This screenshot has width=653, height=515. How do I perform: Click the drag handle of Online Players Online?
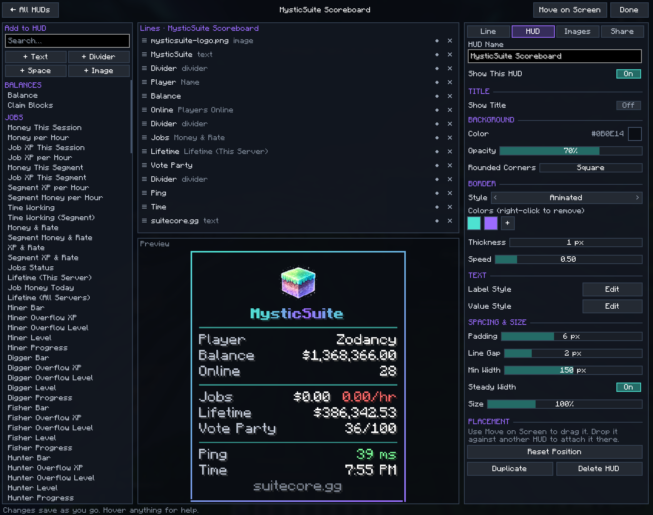point(144,110)
